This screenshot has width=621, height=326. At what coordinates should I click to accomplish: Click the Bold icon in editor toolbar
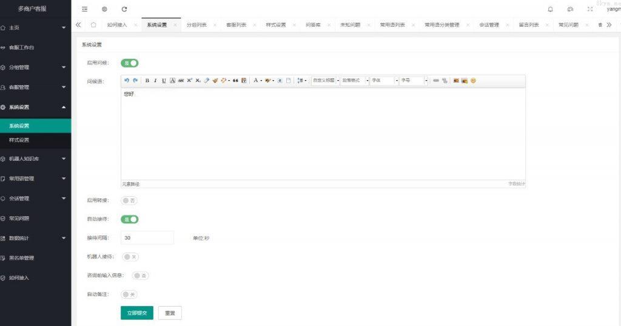[147, 80]
